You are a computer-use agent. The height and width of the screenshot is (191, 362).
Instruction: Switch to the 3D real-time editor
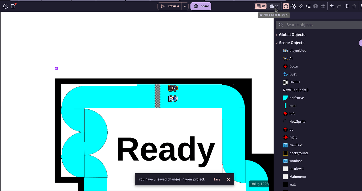(x=274, y=6)
